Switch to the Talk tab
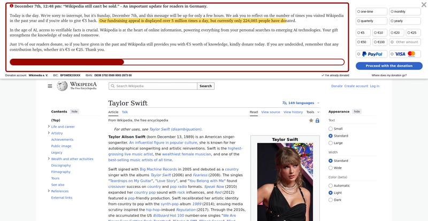The height and width of the screenshot is (221, 428). [125, 112]
